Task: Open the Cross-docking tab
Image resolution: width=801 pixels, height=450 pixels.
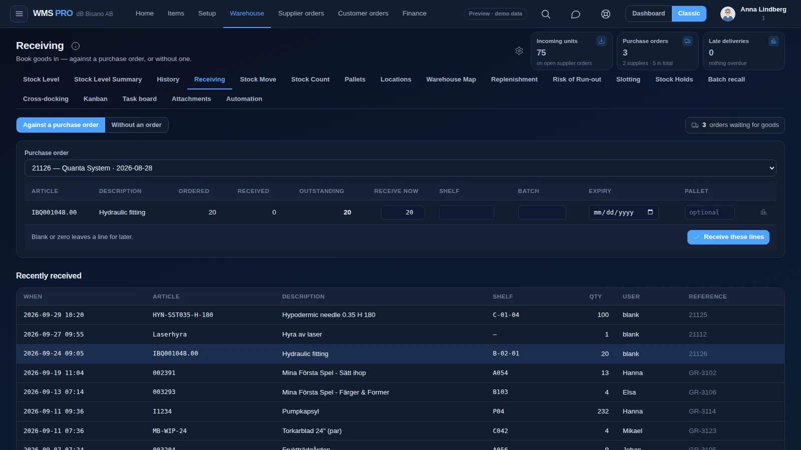Action: point(46,99)
